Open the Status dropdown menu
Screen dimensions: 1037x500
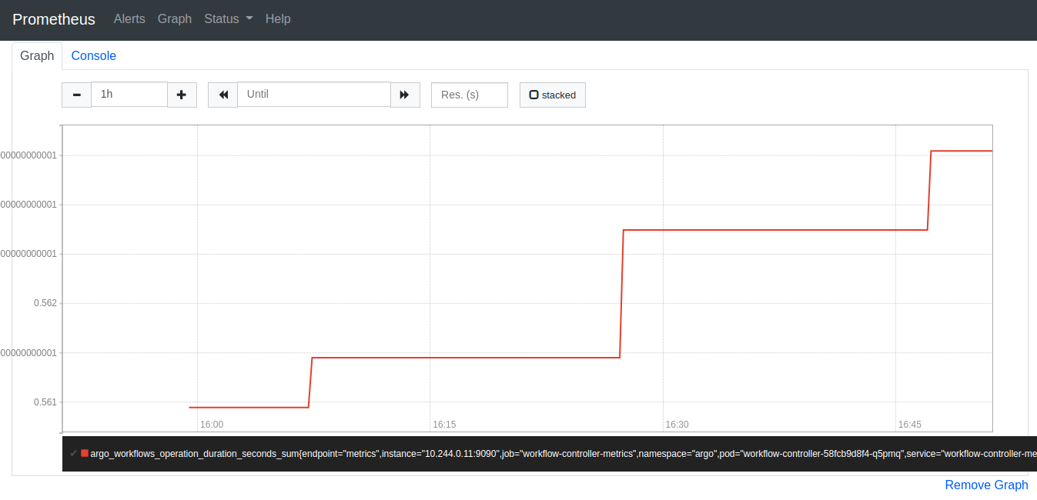pyautogui.click(x=228, y=18)
